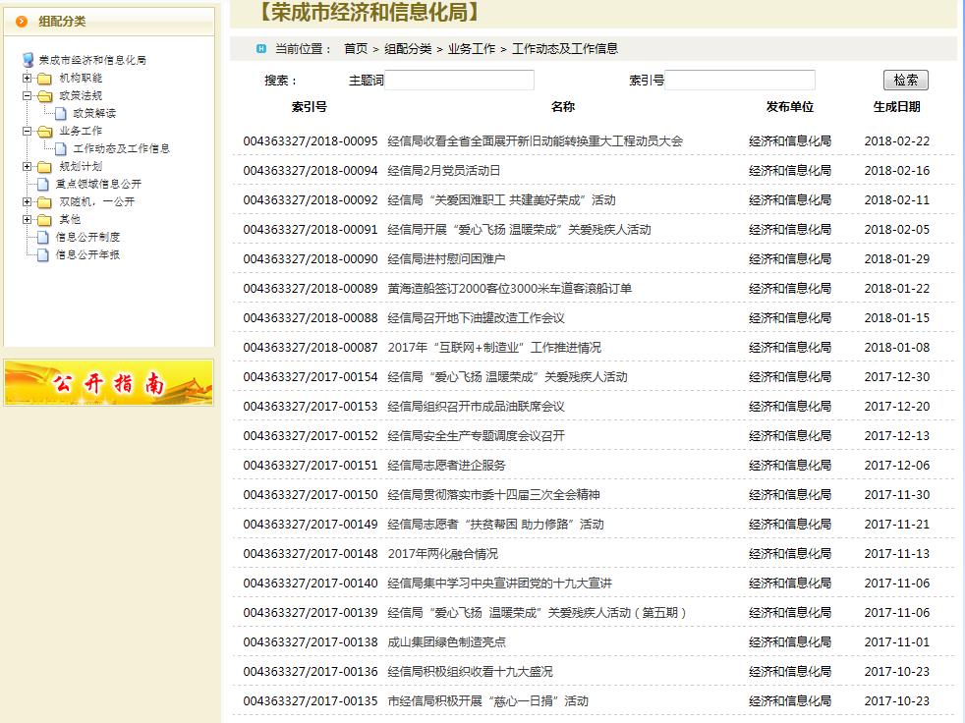This screenshot has height=723, width=965.
Task: Click the computer icon beside 荣成市经济和信息化局
Action: click(28, 60)
